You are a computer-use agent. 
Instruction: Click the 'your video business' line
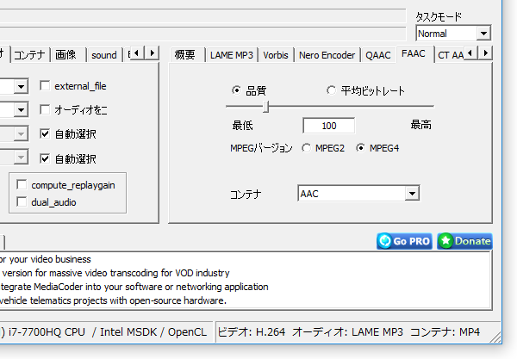click(x=46, y=259)
